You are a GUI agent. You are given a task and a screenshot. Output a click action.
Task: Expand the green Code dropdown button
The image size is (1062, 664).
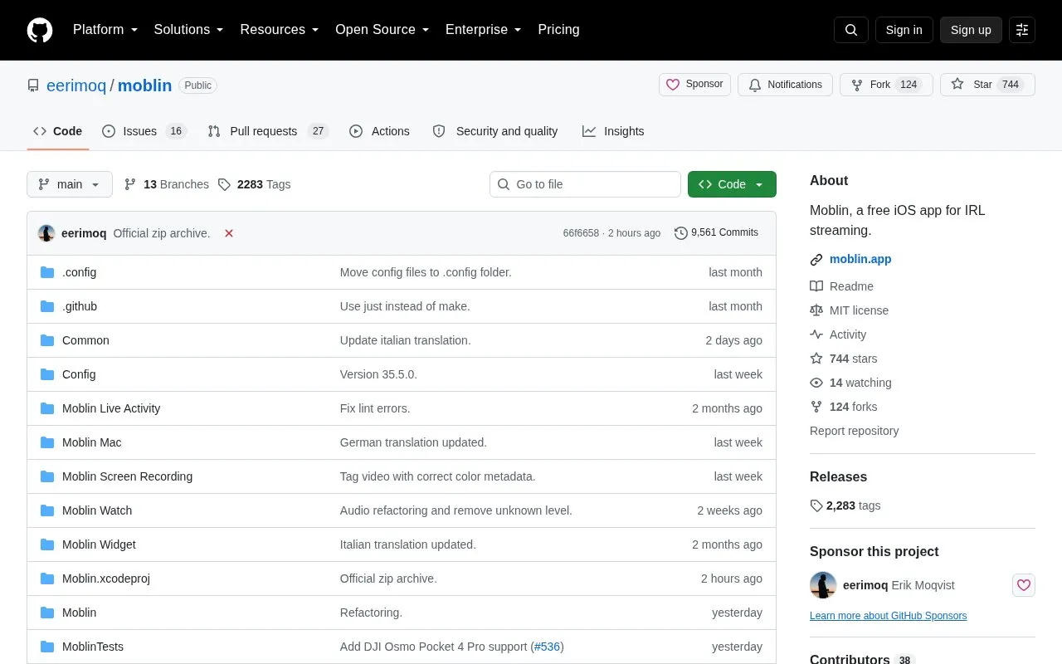coord(732,184)
